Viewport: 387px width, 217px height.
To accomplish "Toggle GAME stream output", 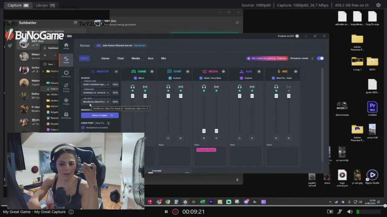I will 145,87.
